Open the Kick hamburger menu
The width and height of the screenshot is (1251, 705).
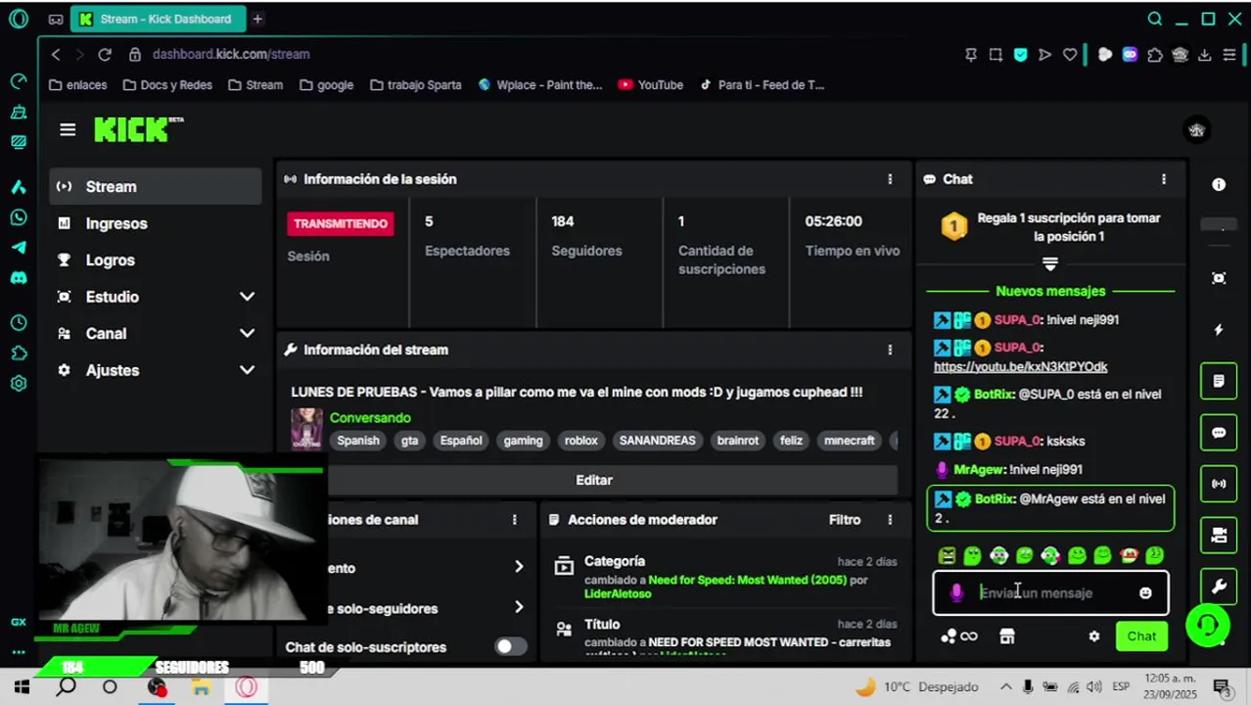(68, 129)
